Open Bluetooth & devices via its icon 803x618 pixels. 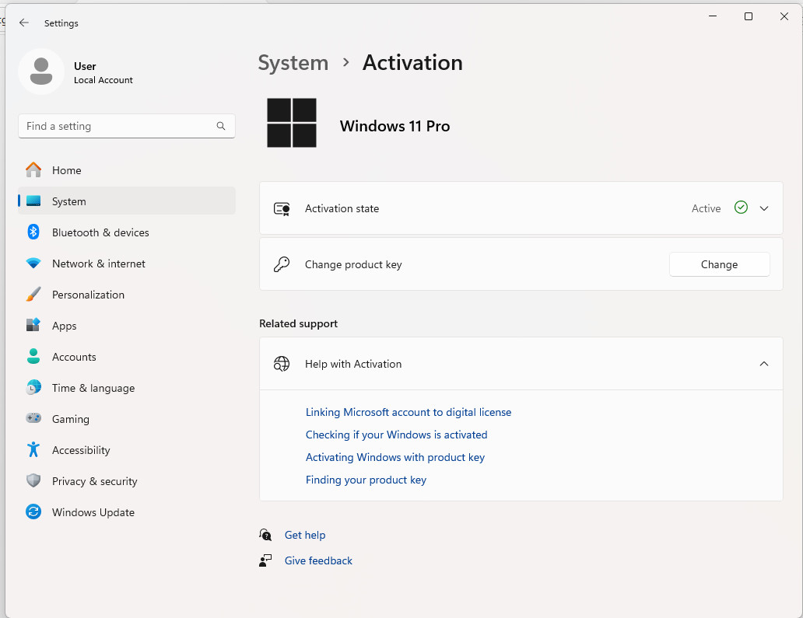coord(33,232)
